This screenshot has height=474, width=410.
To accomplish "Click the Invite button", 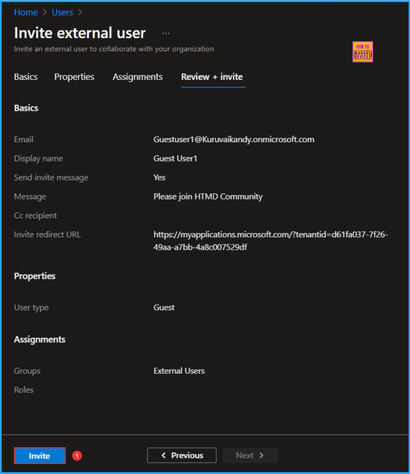I will [39, 455].
